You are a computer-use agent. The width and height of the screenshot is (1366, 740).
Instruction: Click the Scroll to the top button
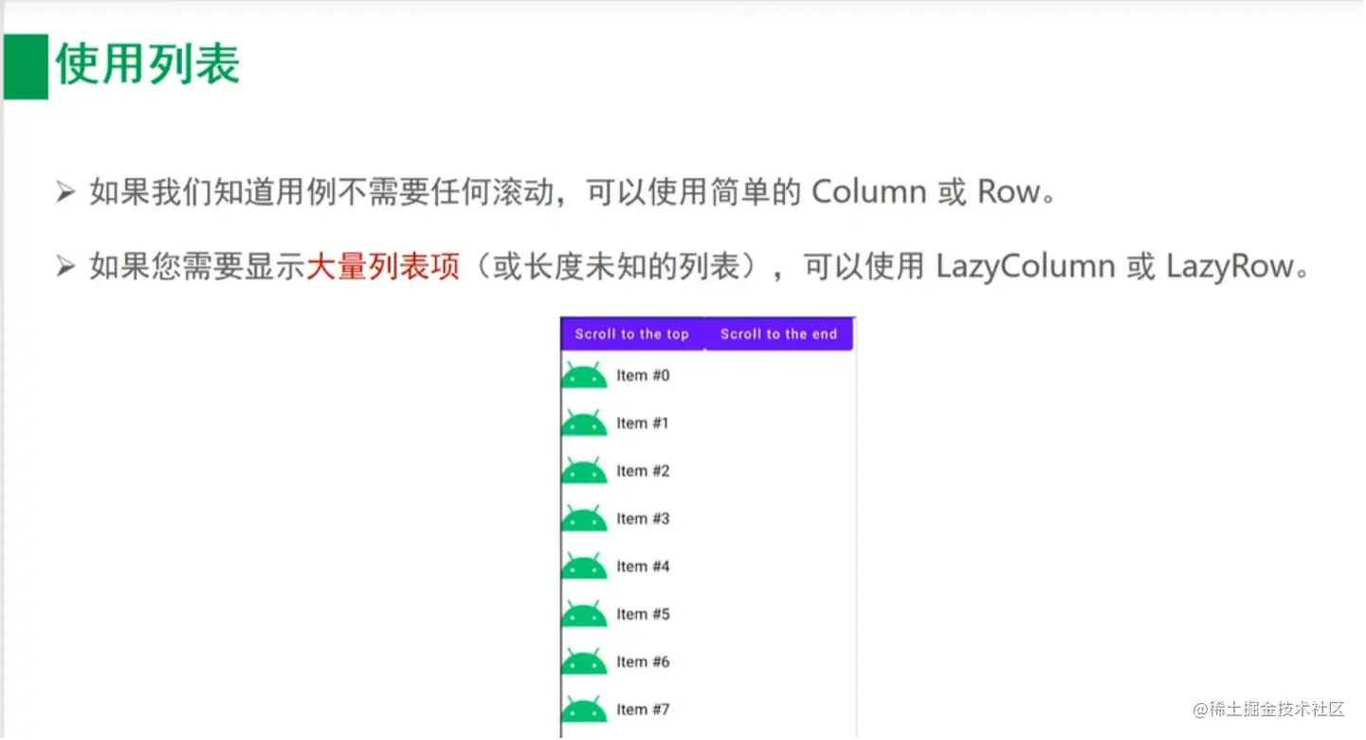pos(633,334)
